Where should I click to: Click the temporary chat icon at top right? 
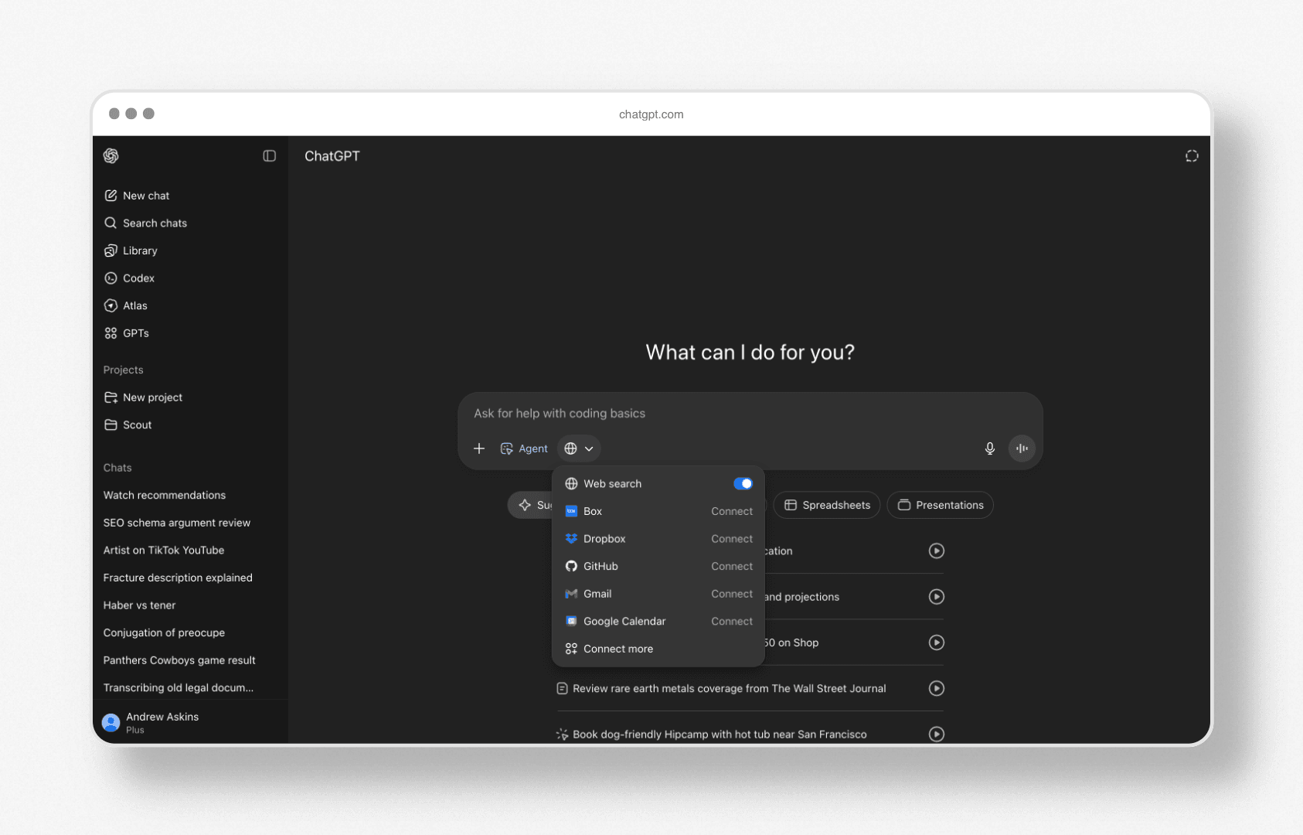click(x=1192, y=156)
